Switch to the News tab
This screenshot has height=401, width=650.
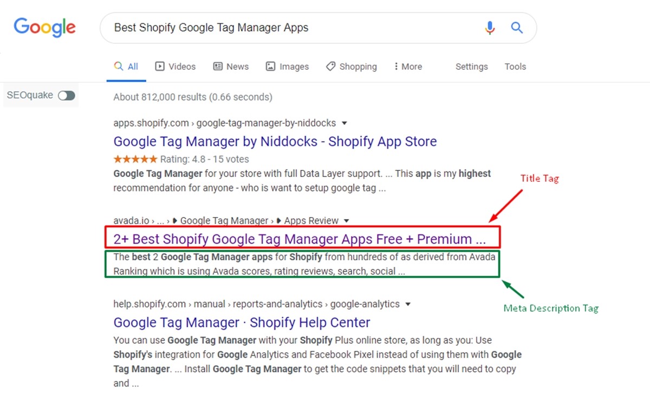pyautogui.click(x=231, y=67)
